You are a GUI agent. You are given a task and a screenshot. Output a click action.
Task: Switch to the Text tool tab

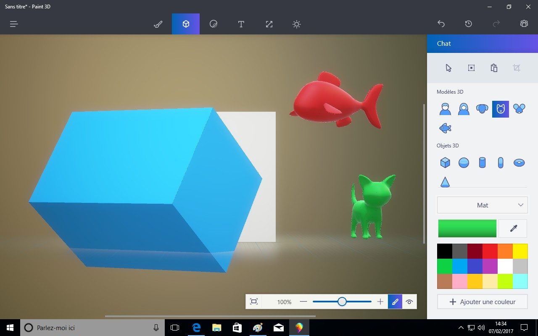[x=241, y=24]
